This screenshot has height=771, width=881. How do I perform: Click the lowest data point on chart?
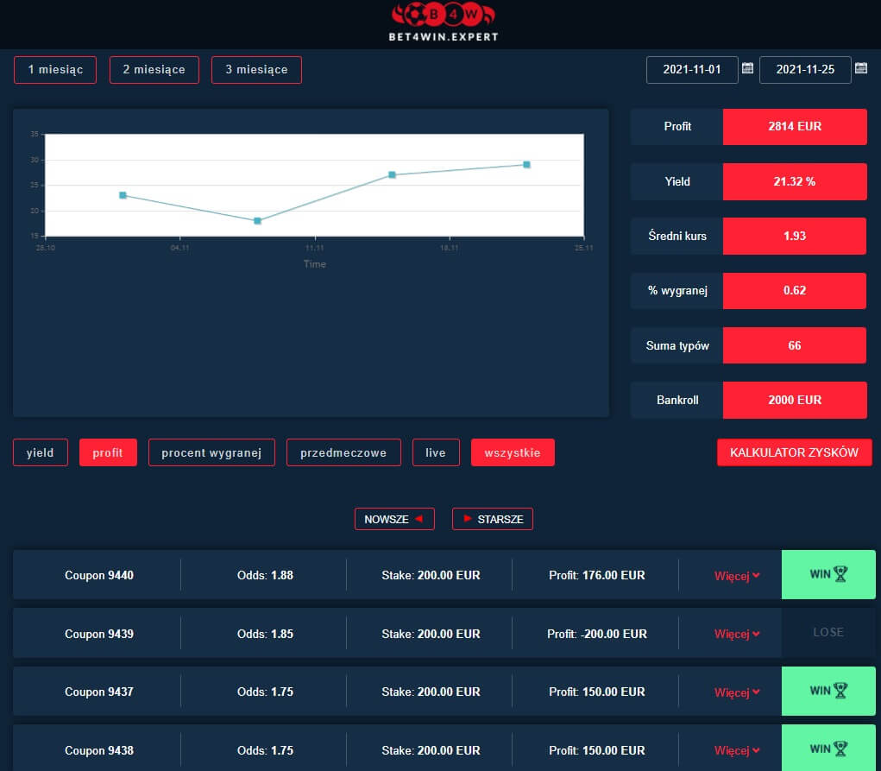point(257,221)
